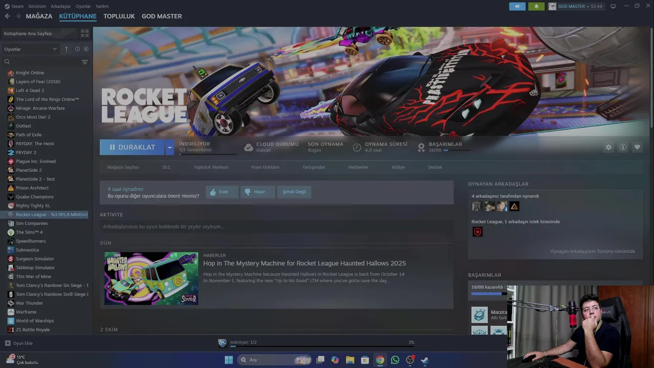Click Şimdi Değil button
This screenshot has width=654, height=368.
(294, 192)
